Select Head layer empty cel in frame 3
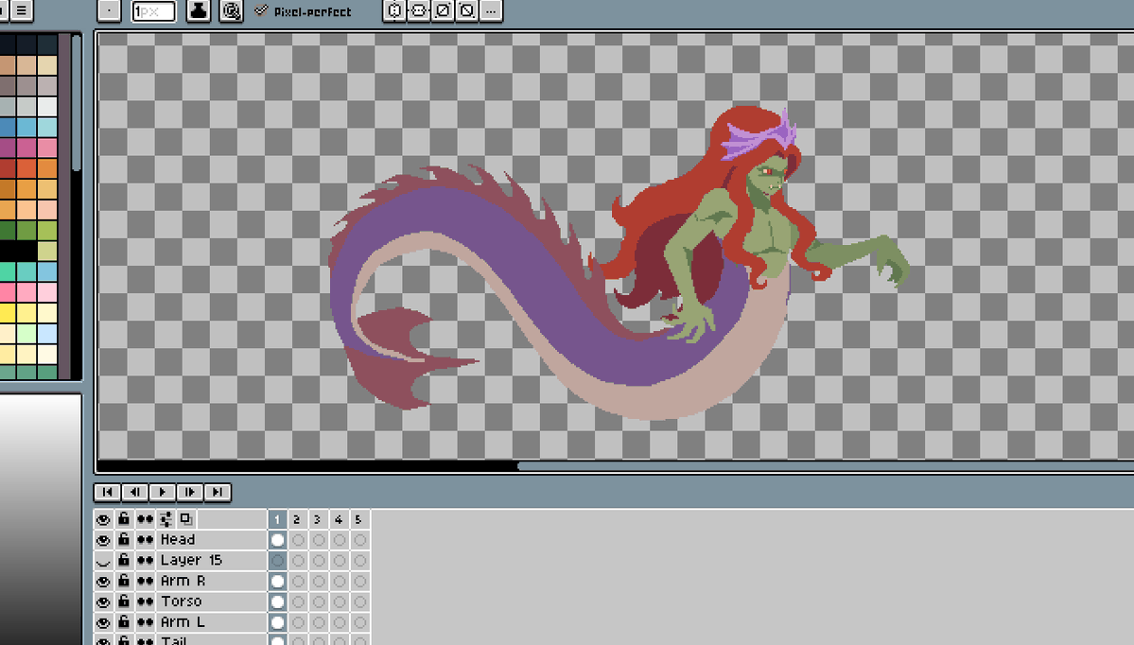Viewport: 1134px width, 645px height. [318, 540]
